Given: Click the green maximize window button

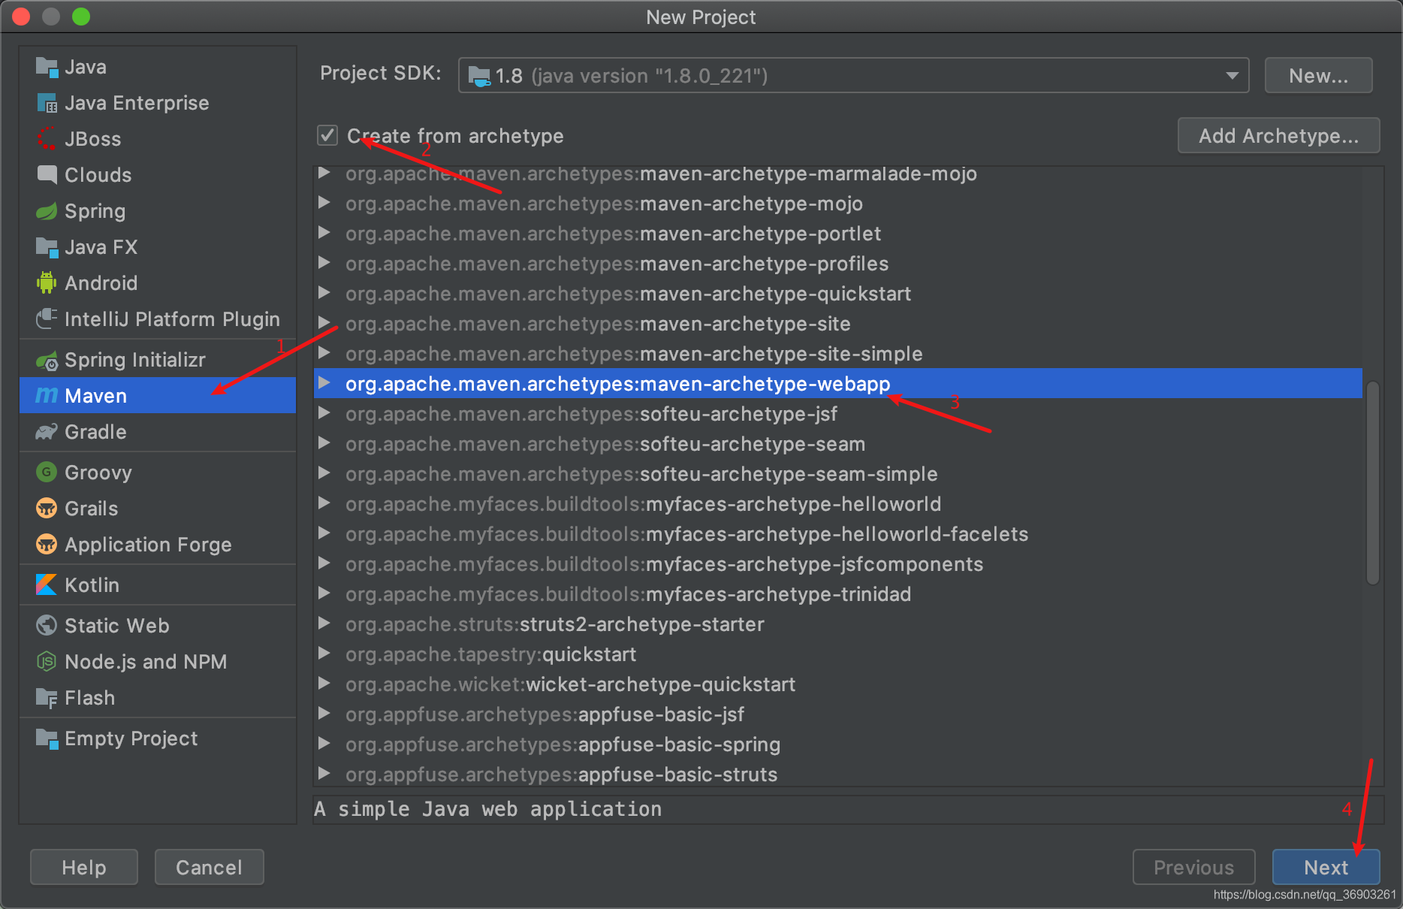Looking at the screenshot, I should tap(81, 17).
